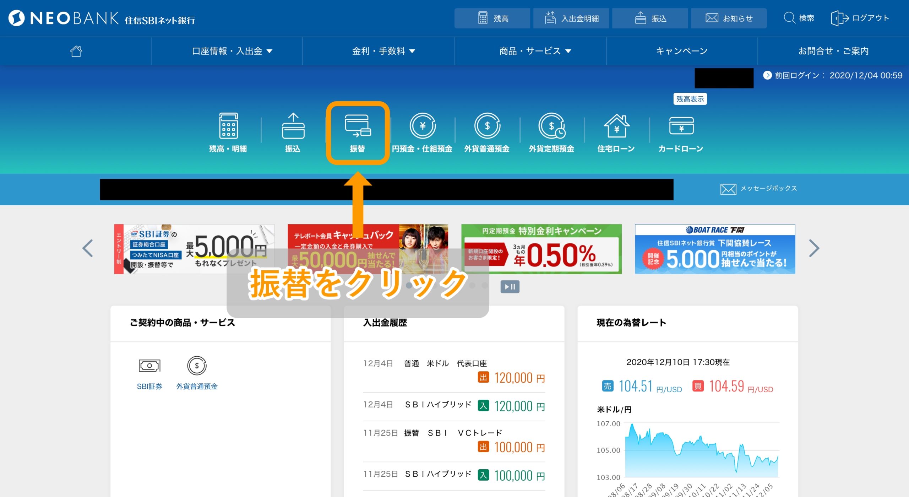Open BOAT RACE 下関 banner
909x497 pixels.
click(x=715, y=249)
